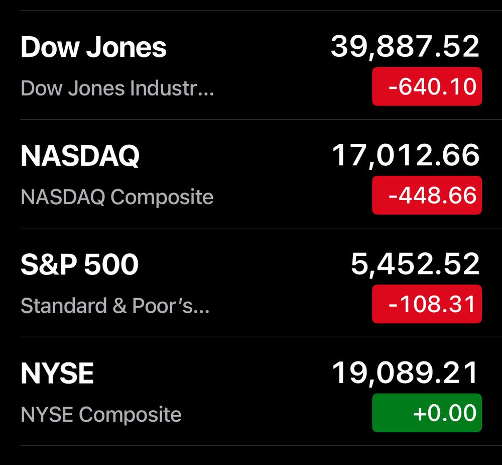Toggle the NASDAQ -448.66 change badge
The width and height of the screenshot is (502, 465).
click(427, 195)
